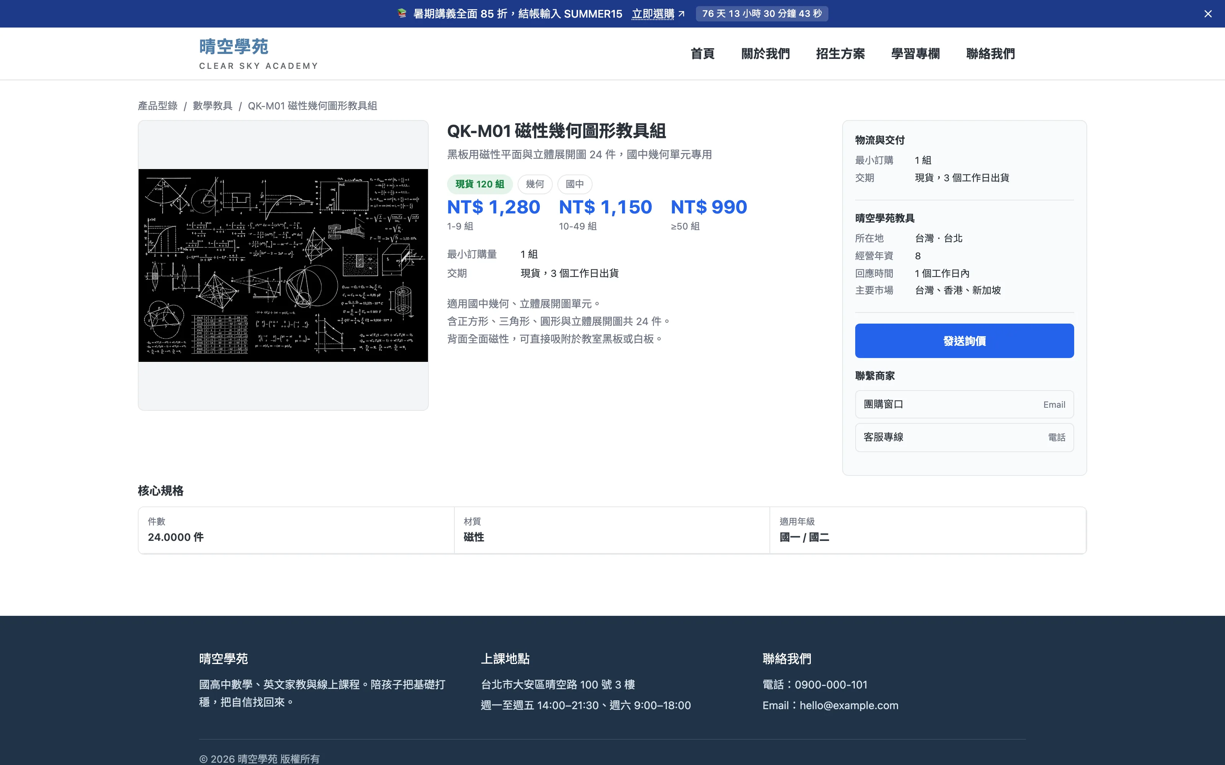Click 台灣、香港、新加坡 market value
Screen dimensions: 1225x765
(x=958, y=290)
